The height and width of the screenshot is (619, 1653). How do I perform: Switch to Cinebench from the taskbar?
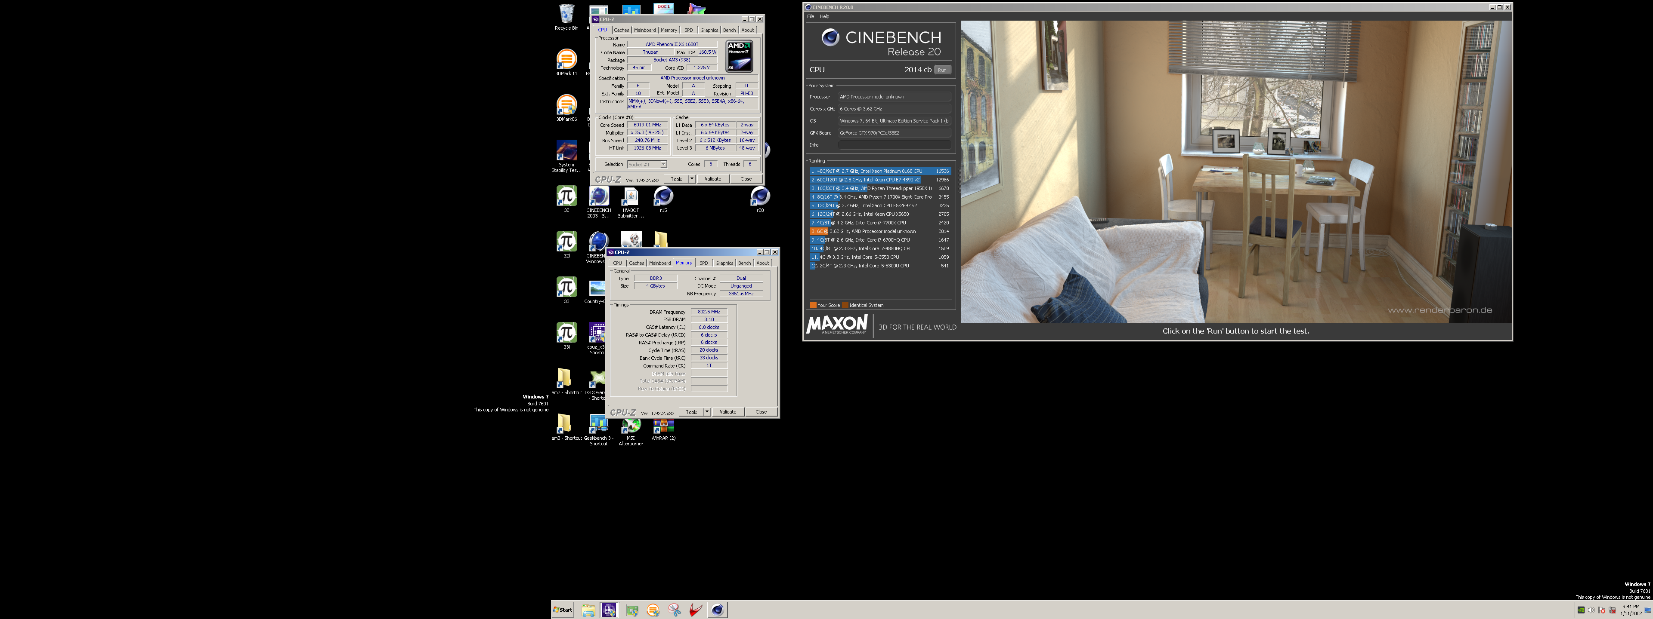point(717,610)
